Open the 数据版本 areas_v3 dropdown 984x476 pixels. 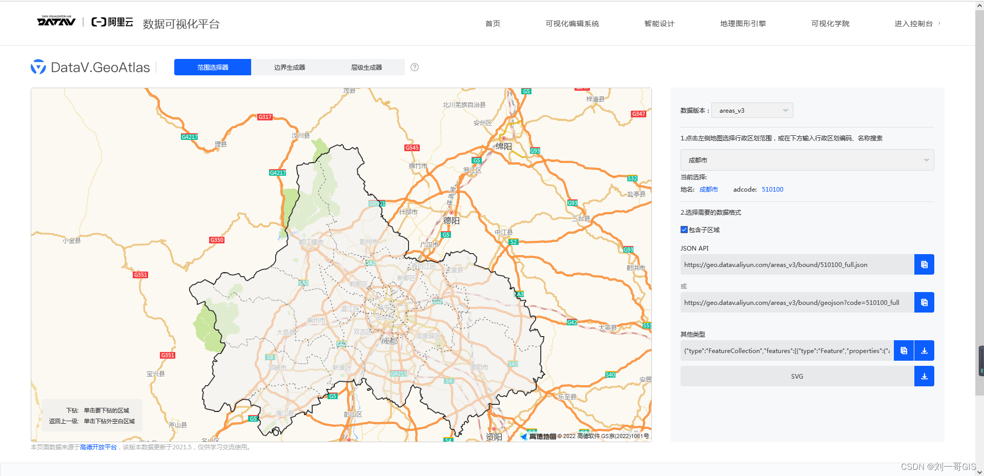pos(752,110)
